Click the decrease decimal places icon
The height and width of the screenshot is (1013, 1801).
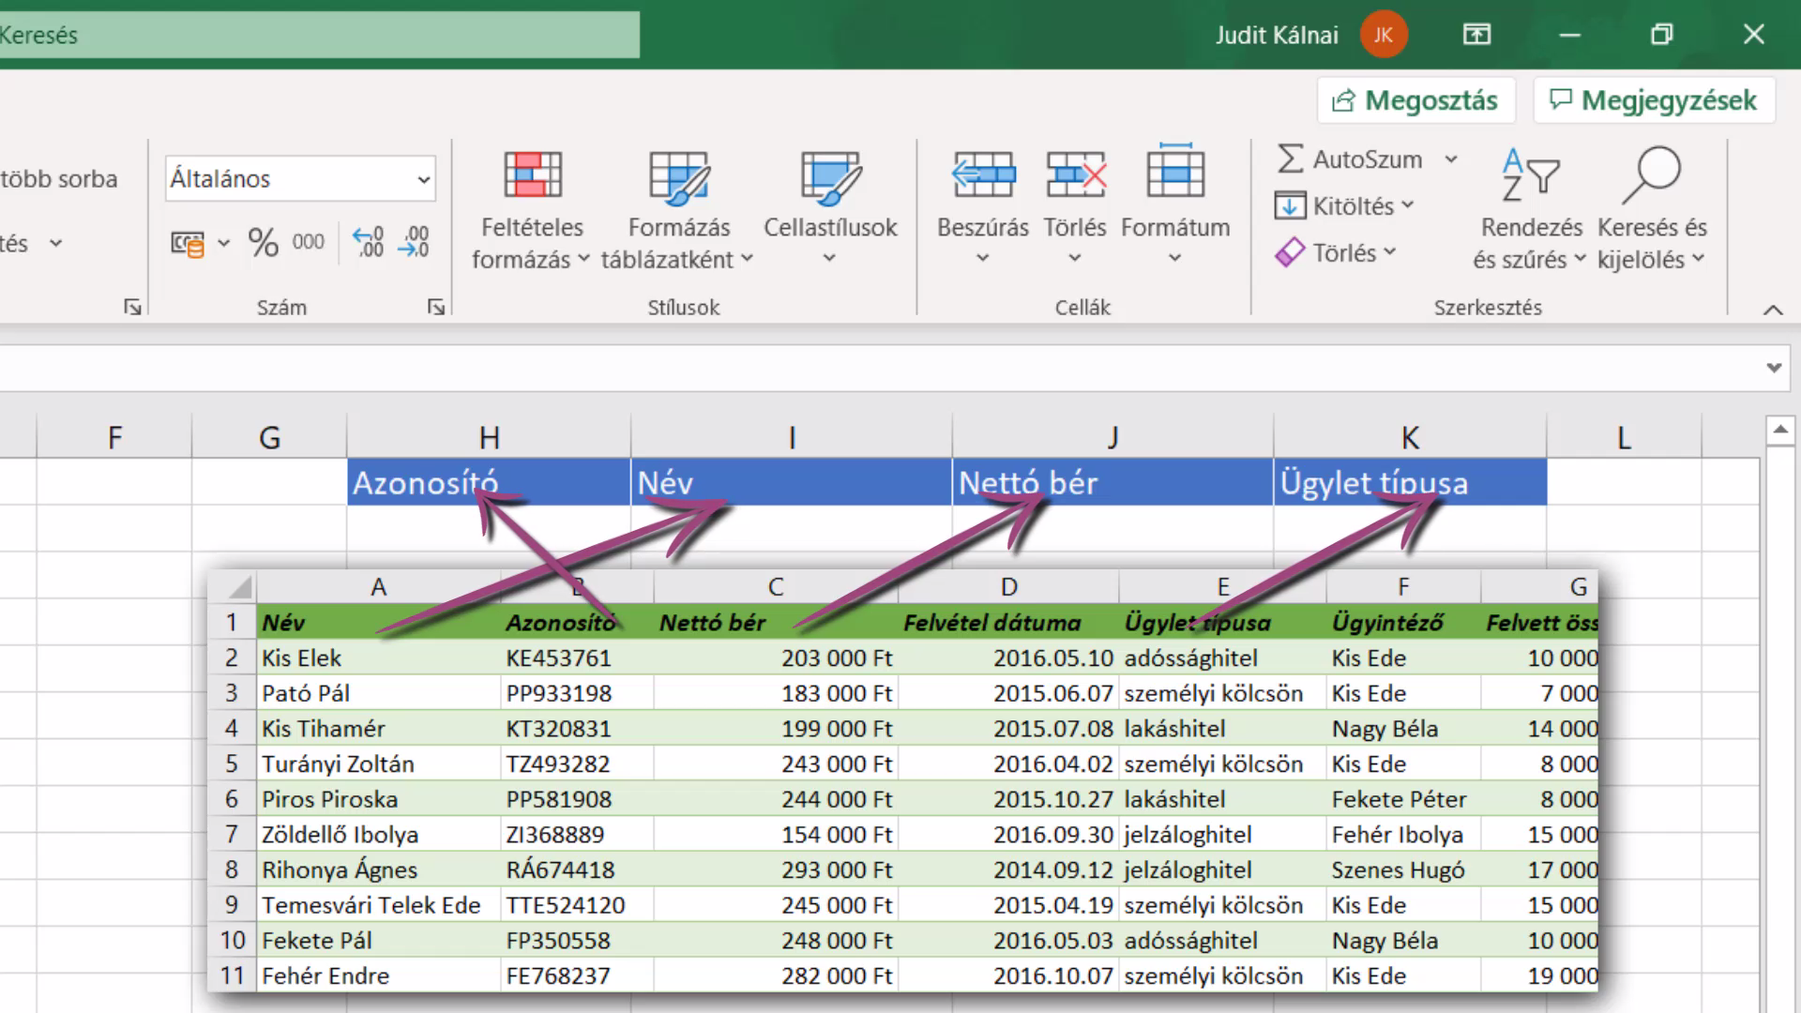click(x=414, y=243)
